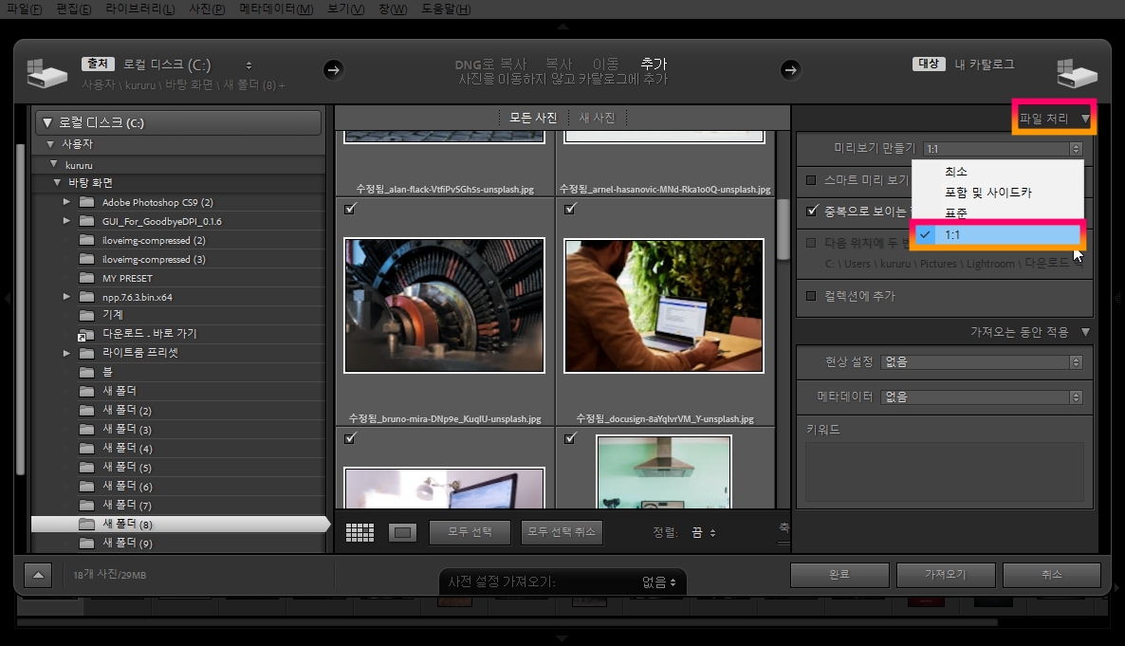Expand the npp.7.6.3.bin.x64 folder
The image size is (1125, 646).
click(66, 296)
